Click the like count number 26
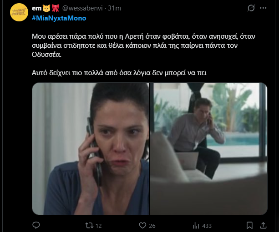Image resolution: width=279 pixels, height=232 pixels. pos(152,225)
